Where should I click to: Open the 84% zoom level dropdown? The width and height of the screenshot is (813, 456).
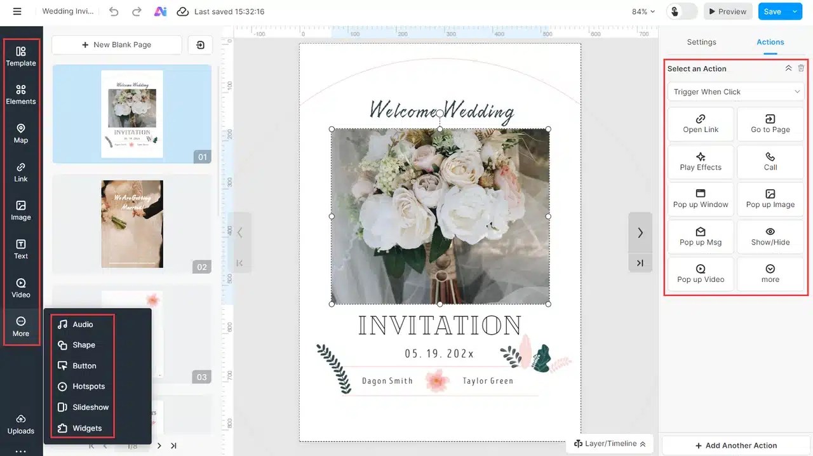(642, 11)
